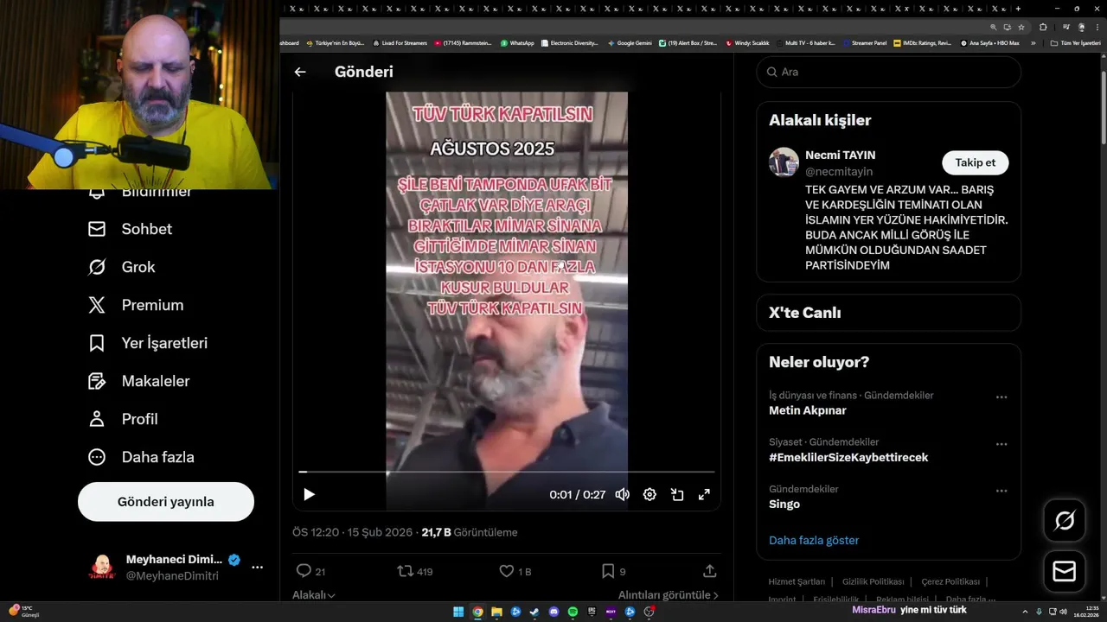1107x622 pixels.
Task: Open the Google Gemini bookmark
Action: pyautogui.click(x=630, y=42)
